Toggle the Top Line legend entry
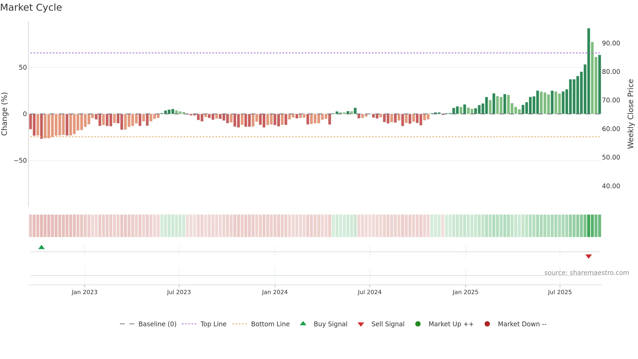 [204, 324]
